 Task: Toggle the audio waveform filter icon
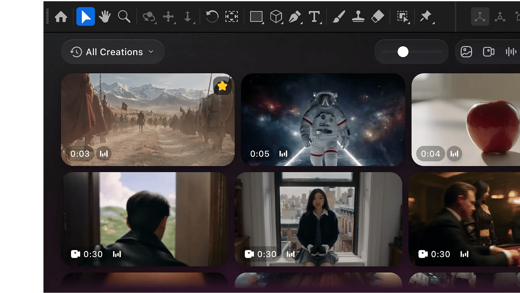[511, 52]
